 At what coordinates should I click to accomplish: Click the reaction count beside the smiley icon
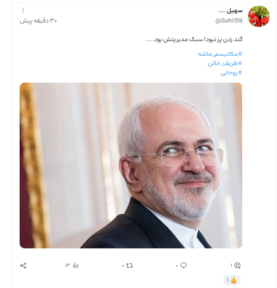tap(231, 266)
